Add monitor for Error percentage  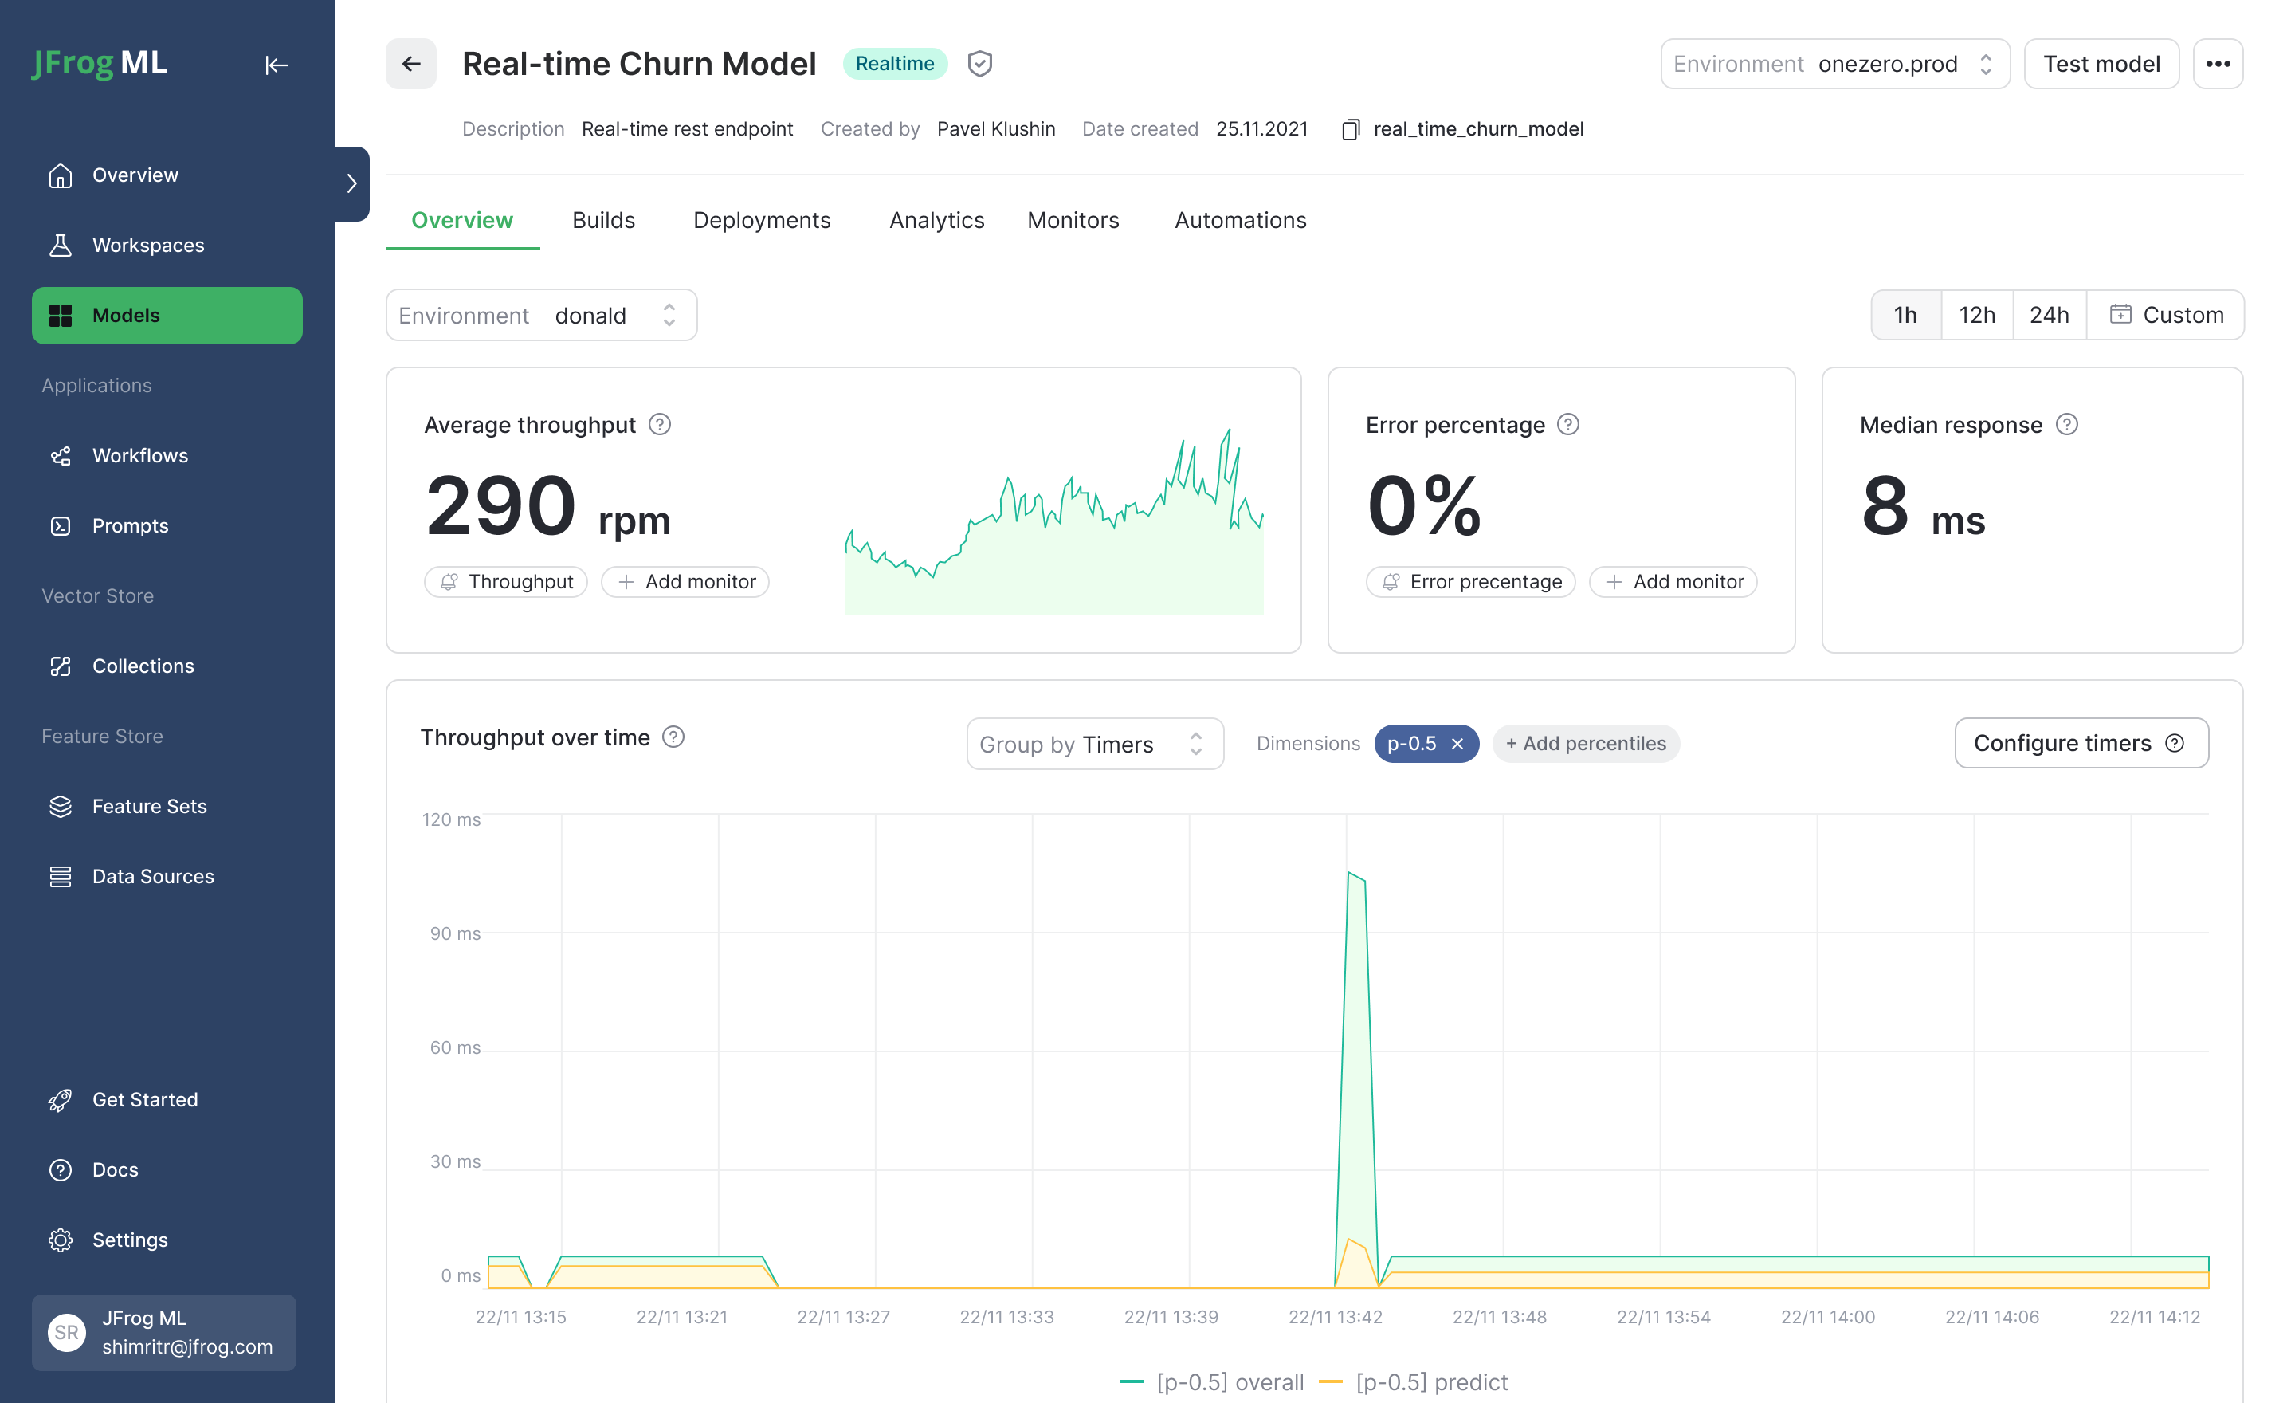click(x=1673, y=582)
